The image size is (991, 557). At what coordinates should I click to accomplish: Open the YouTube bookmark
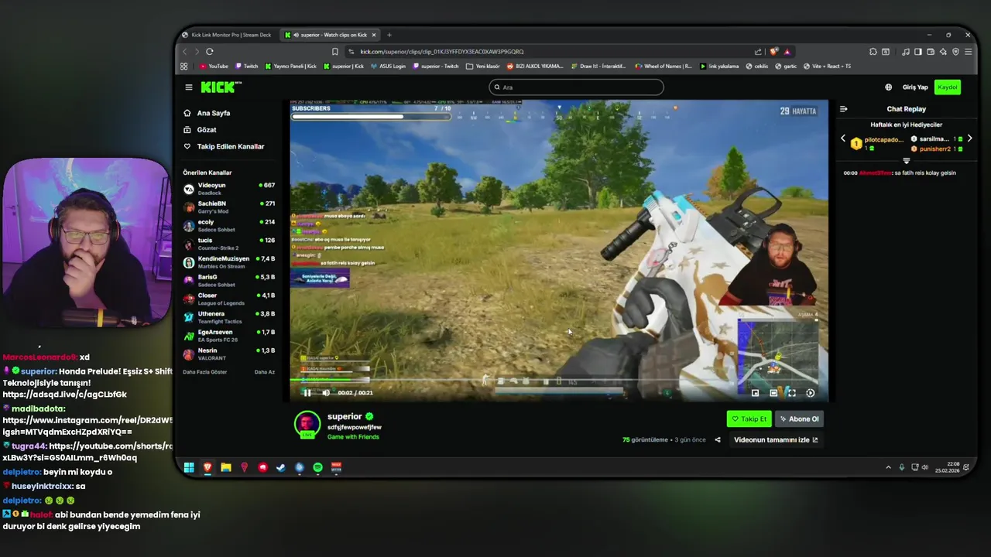tap(214, 67)
